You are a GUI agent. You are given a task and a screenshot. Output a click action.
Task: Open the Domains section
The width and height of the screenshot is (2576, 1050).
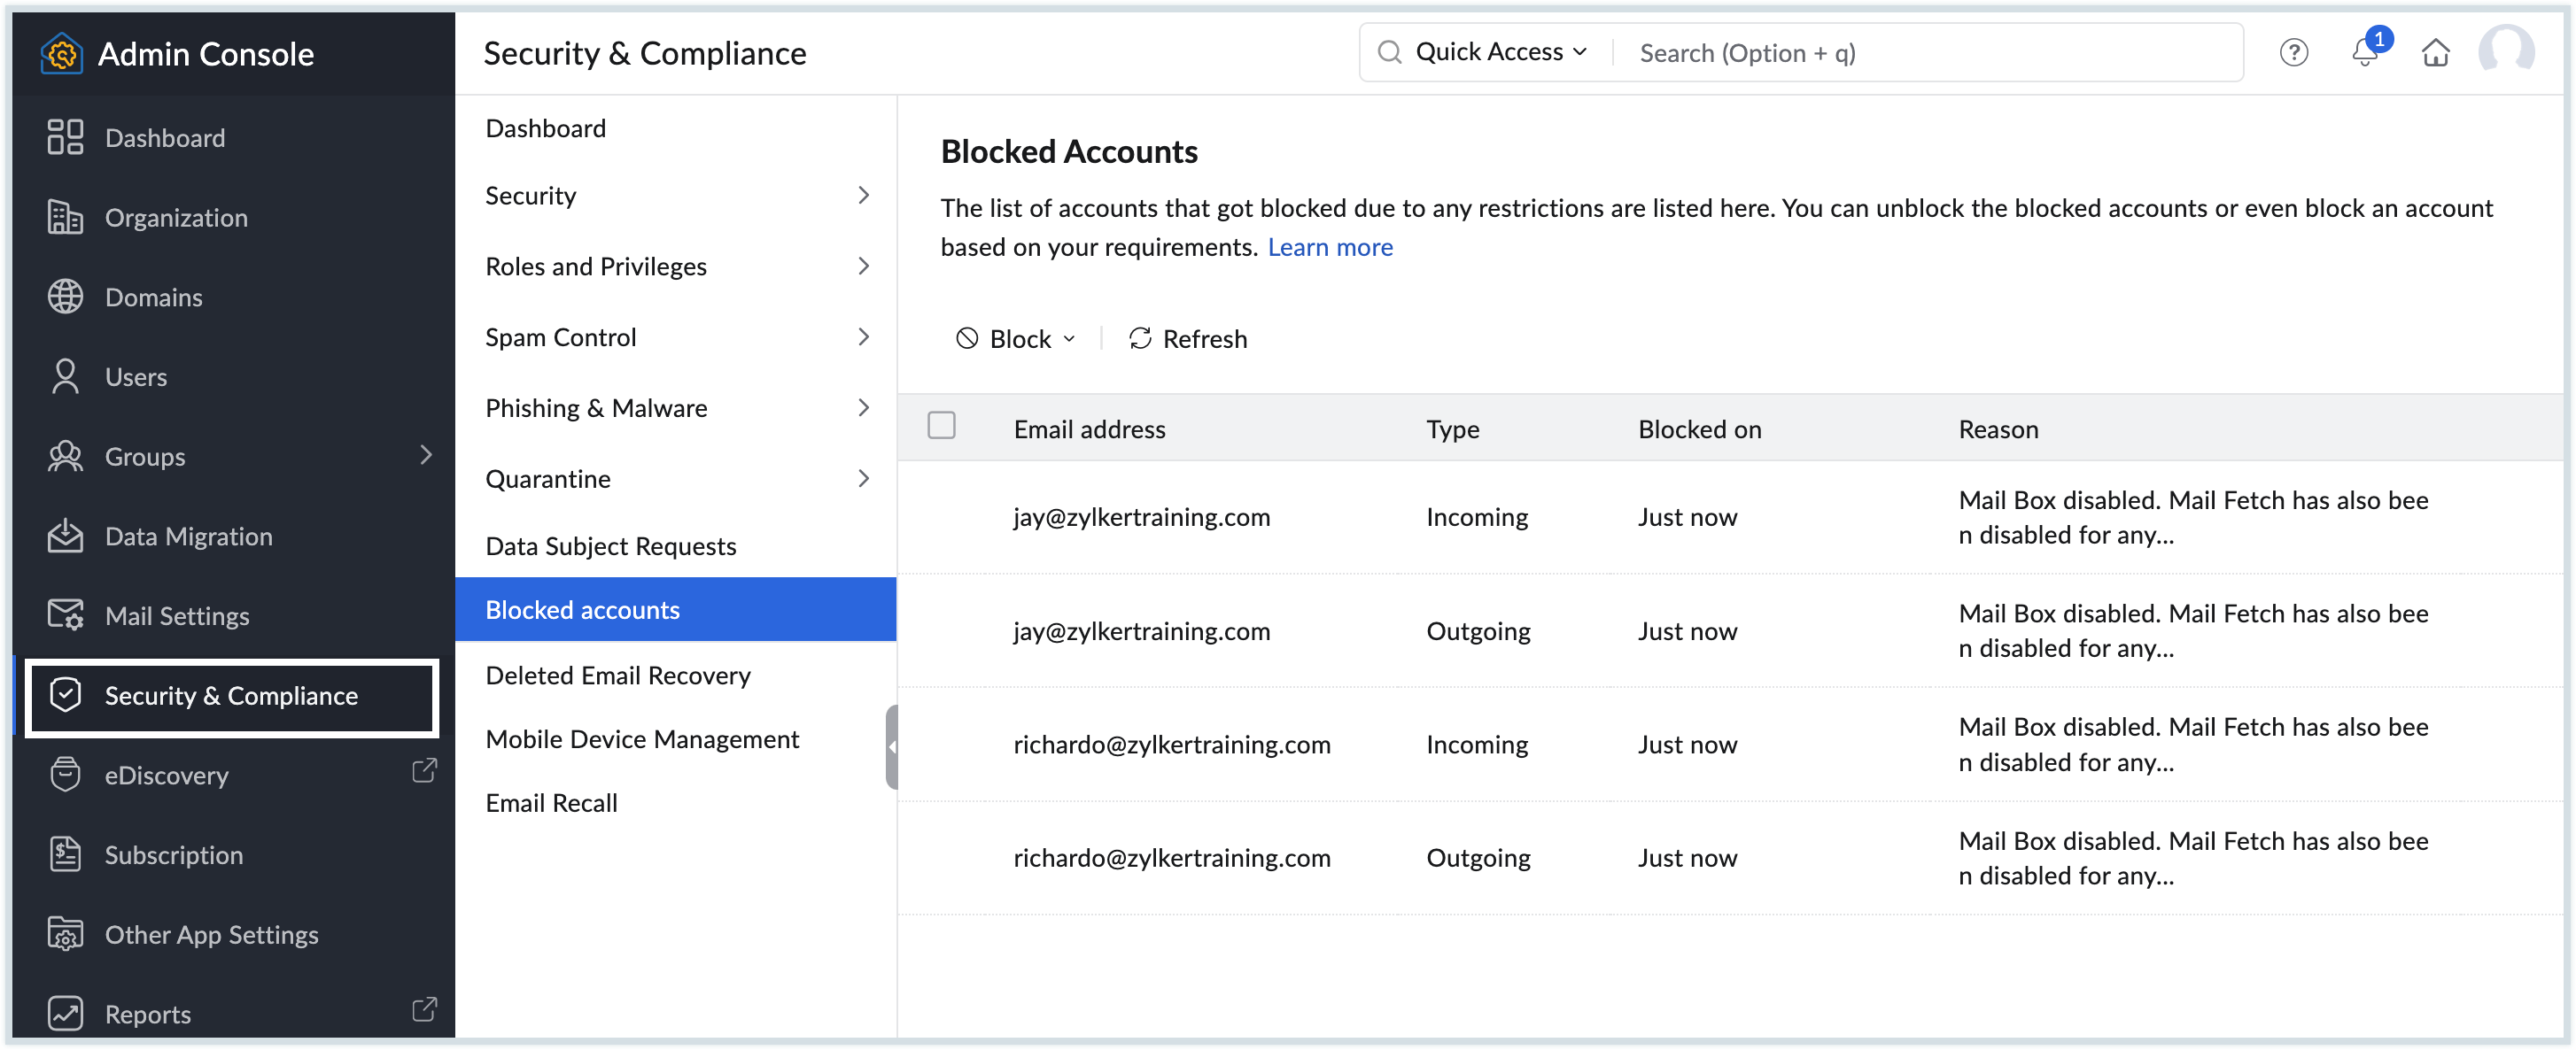pyautogui.click(x=64, y=297)
